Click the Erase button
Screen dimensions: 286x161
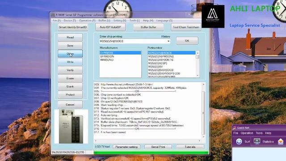70,78
